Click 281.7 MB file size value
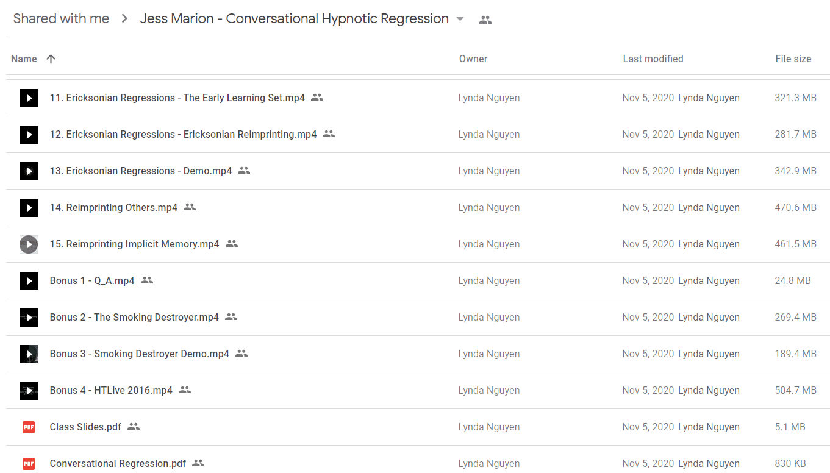Viewport: 830px width, 473px height. click(795, 134)
